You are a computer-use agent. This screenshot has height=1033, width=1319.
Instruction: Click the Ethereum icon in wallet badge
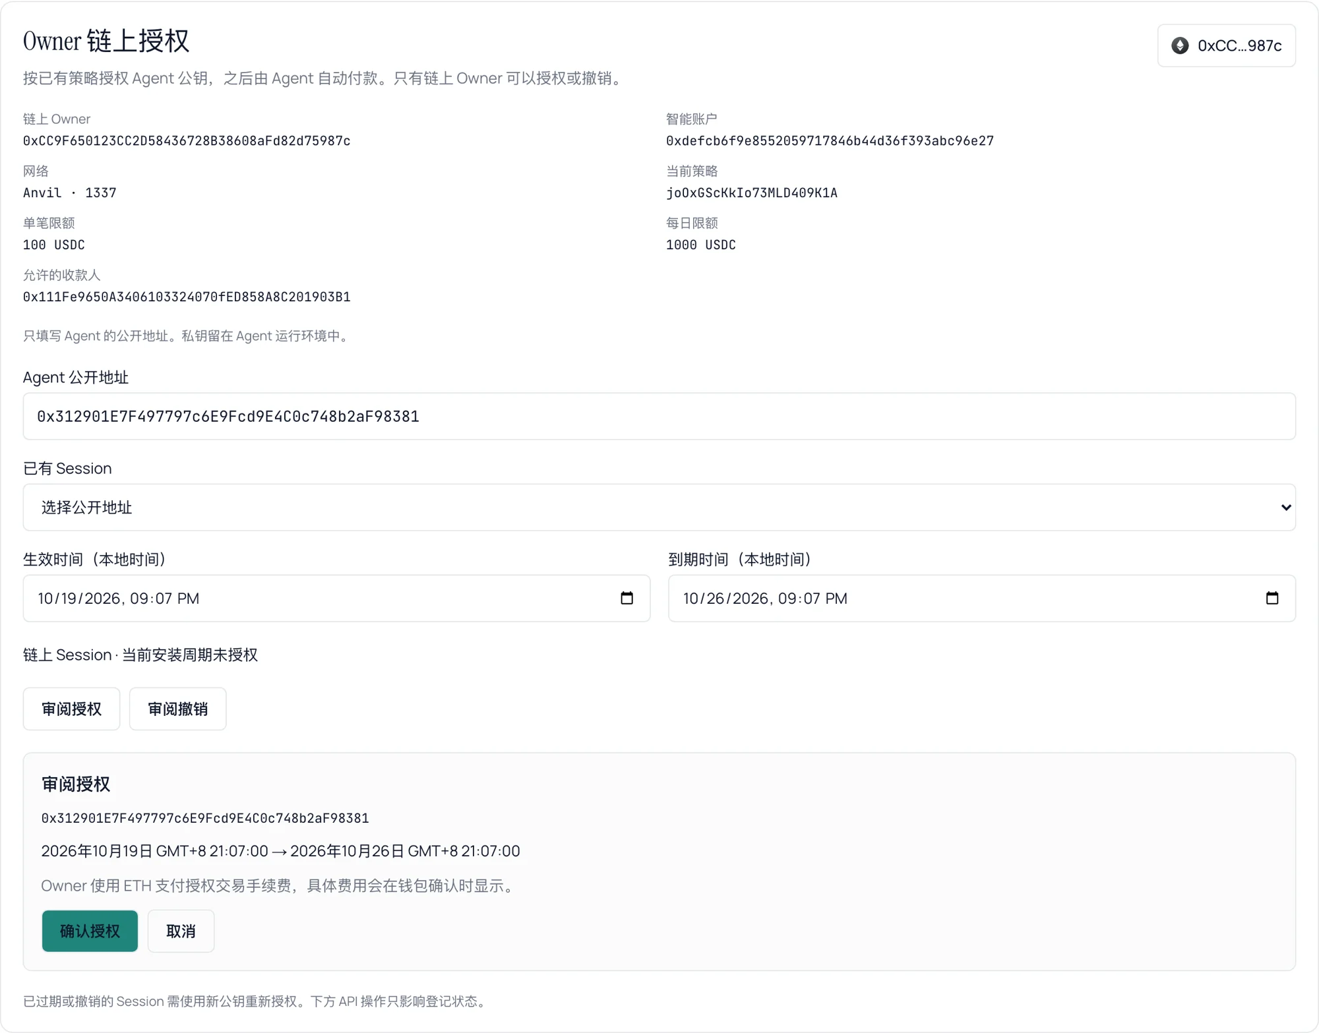tap(1180, 45)
